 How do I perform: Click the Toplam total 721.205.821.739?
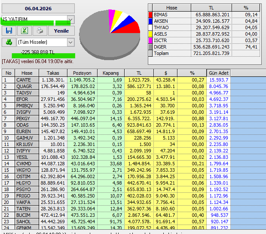pos(211,53)
